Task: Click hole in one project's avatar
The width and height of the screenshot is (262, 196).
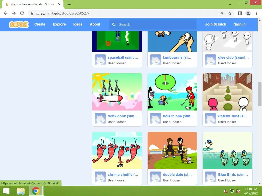Action: coord(155,118)
